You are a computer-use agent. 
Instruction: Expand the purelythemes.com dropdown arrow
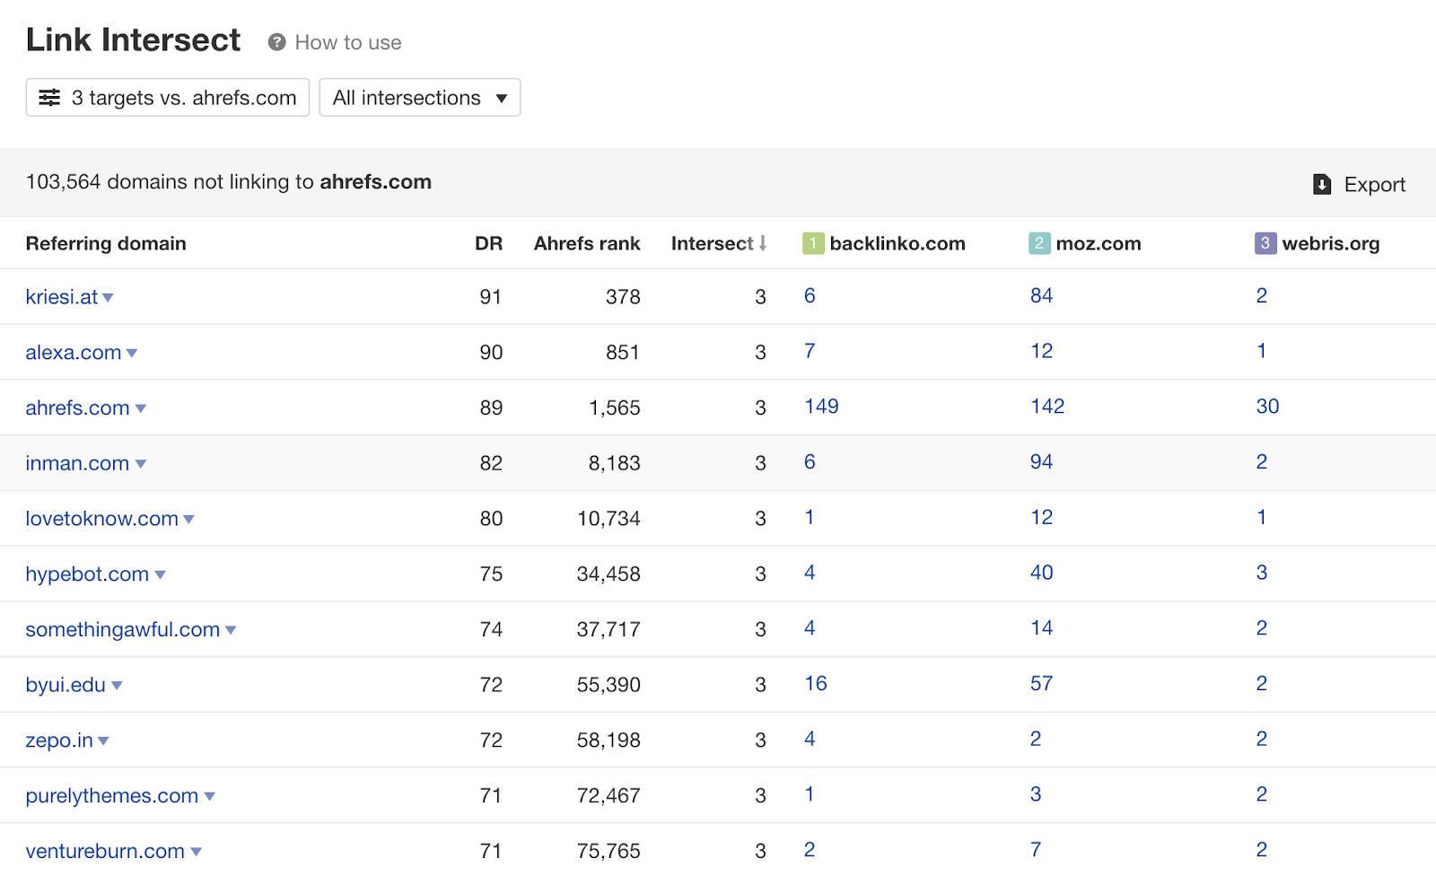point(210,797)
